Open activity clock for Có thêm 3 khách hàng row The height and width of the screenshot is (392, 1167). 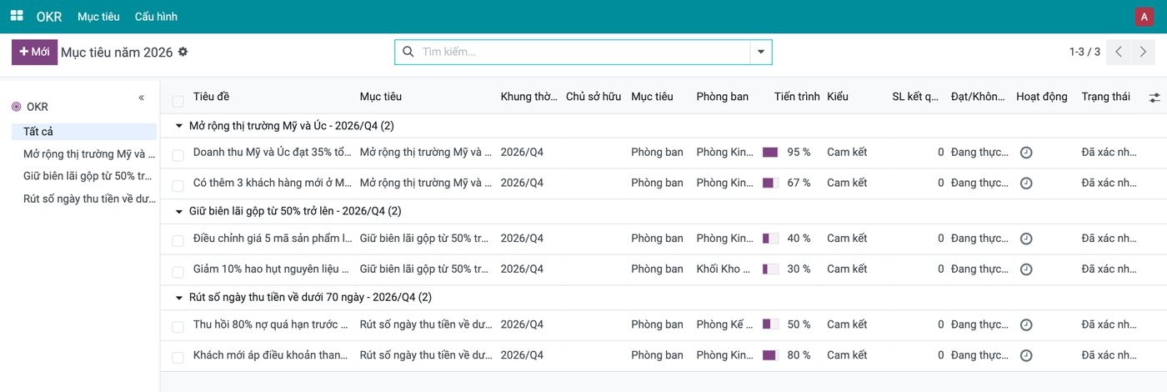pos(1026,183)
